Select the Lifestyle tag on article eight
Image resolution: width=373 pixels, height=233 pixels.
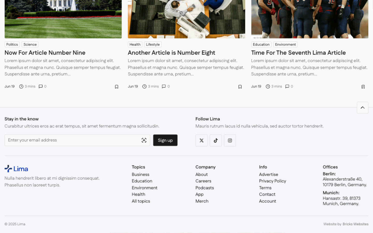(x=153, y=45)
